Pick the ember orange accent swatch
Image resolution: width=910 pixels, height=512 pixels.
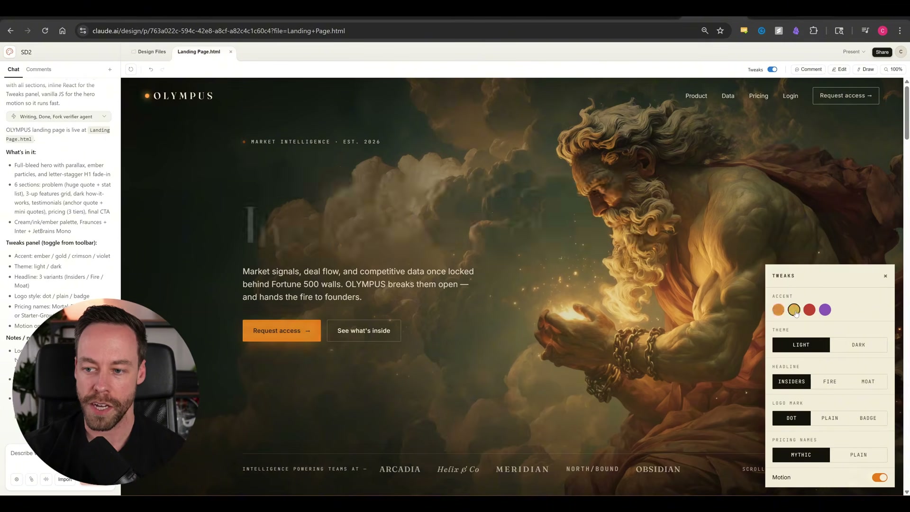click(778, 310)
